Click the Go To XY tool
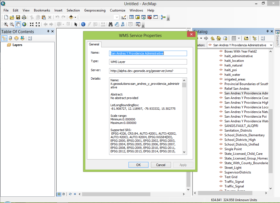 coord(123,24)
